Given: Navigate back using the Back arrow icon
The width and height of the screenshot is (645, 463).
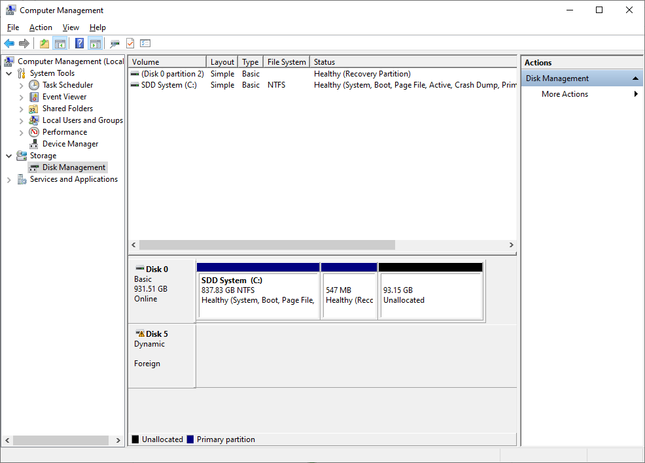Looking at the screenshot, I should coord(9,43).
